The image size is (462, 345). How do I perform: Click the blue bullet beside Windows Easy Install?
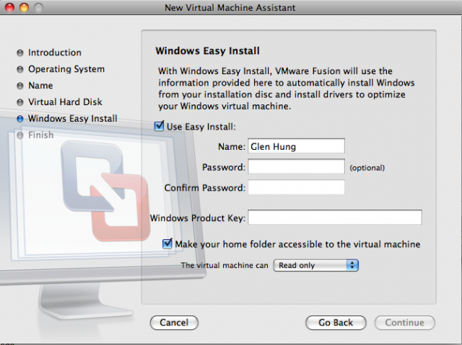20,119
